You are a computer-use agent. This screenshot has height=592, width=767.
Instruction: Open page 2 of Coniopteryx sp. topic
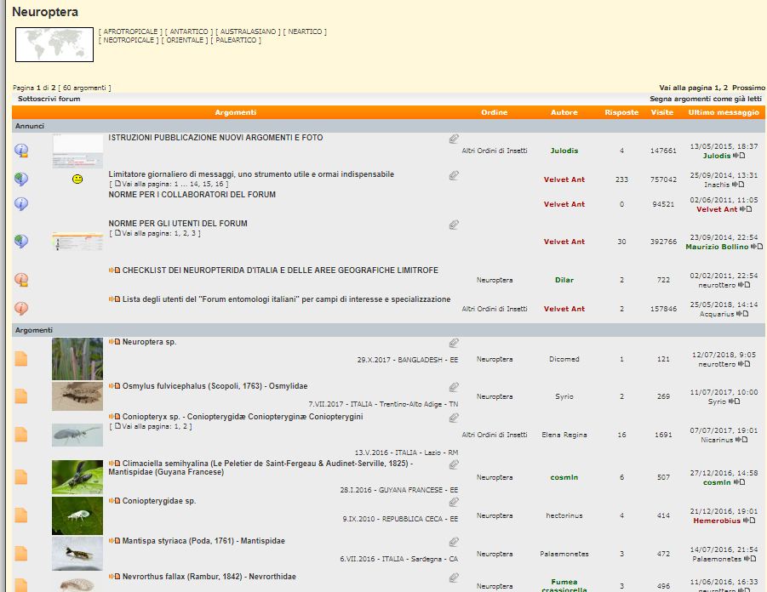click(x=189, y=426)
